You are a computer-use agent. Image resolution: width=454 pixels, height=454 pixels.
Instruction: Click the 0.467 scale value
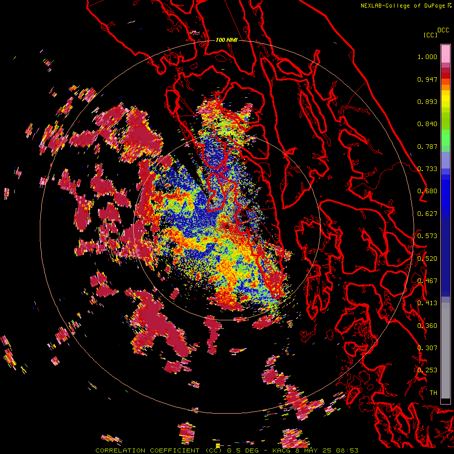427,281
